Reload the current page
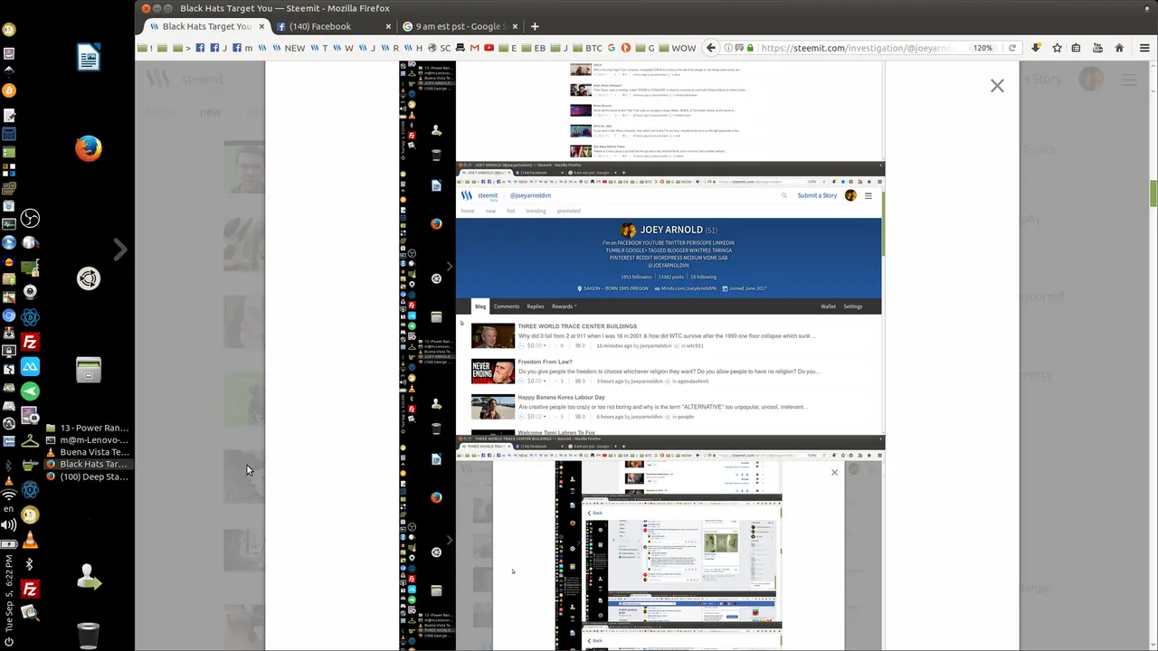This screenshot has height=651, width=1158. click(x=1011, y=48)
